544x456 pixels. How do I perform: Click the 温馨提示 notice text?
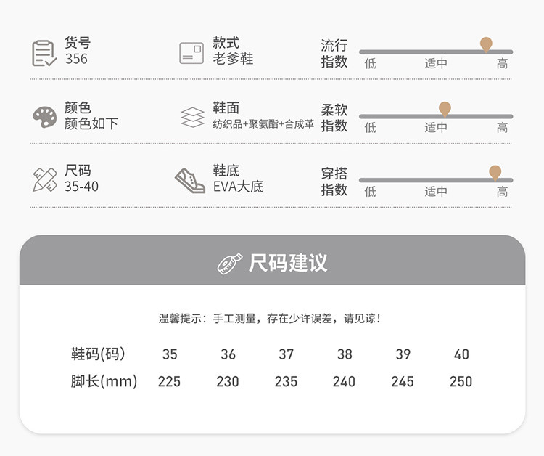270,318
